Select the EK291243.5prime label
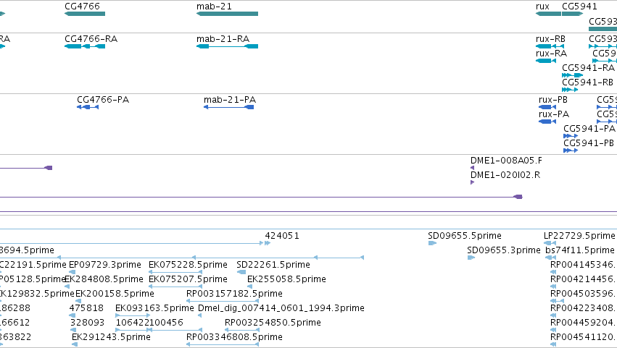 pyautogui.click(x=111, y=337)
